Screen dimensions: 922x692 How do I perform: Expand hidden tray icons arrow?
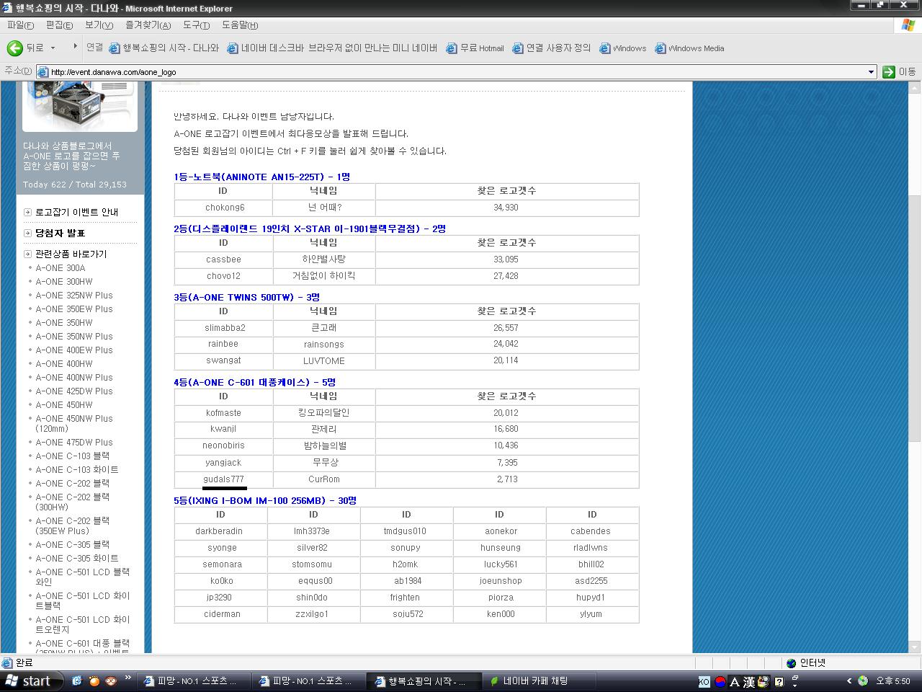click(x=849, y=680)
